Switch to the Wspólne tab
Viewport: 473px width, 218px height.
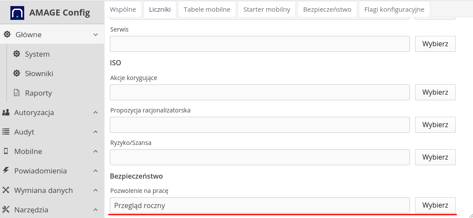tap(123, 9)
